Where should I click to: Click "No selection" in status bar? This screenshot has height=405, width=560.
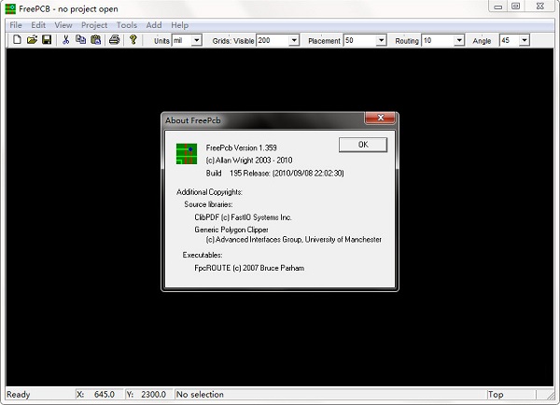tap(200, 395)
